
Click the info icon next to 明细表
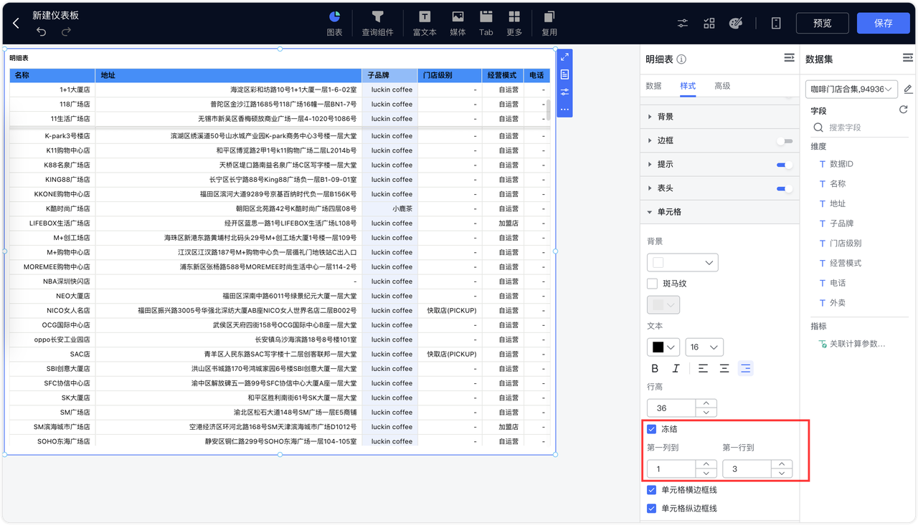point(681,59)
